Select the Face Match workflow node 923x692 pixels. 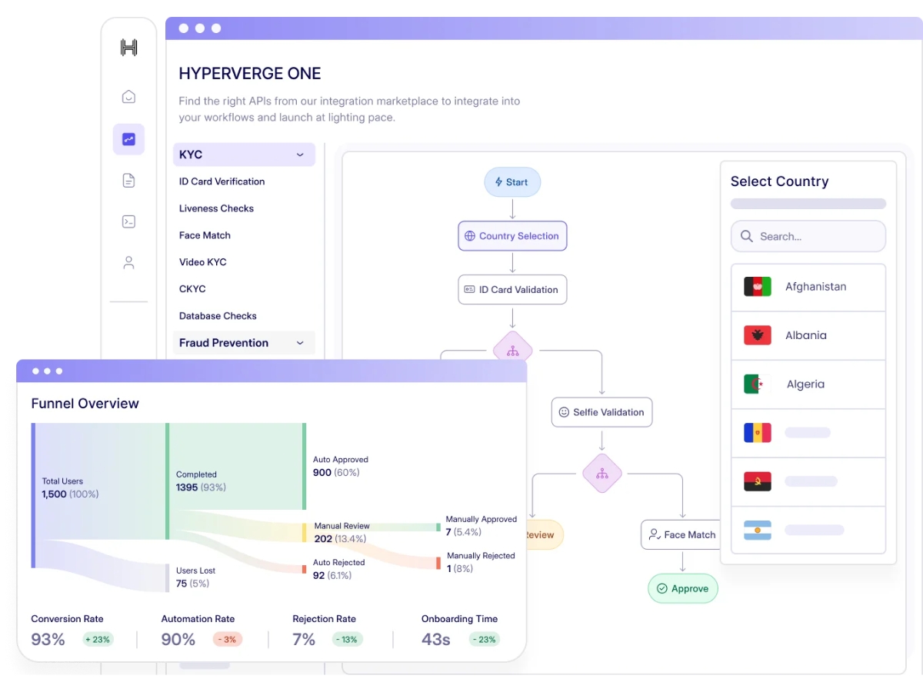(681, 534)
